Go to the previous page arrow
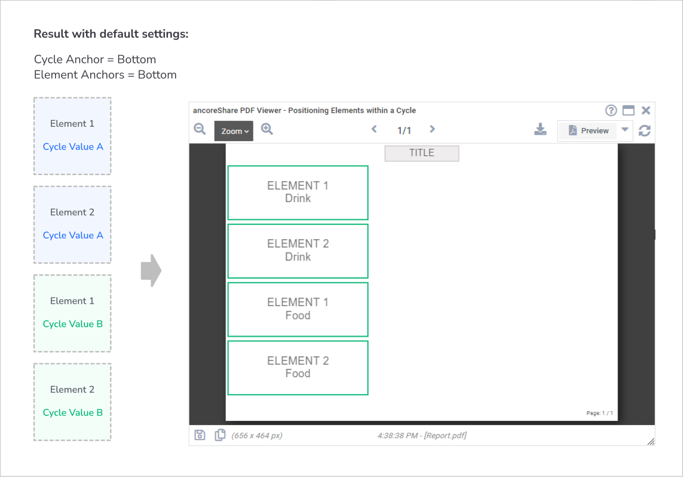The height and width of the screenshot is (477, 683). click(x=373, y=129)
